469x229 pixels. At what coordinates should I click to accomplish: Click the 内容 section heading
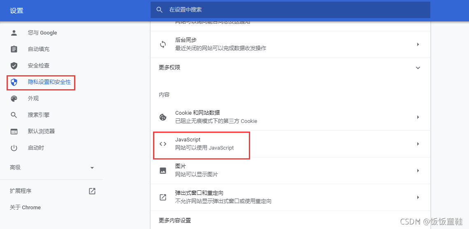(164, 95)
